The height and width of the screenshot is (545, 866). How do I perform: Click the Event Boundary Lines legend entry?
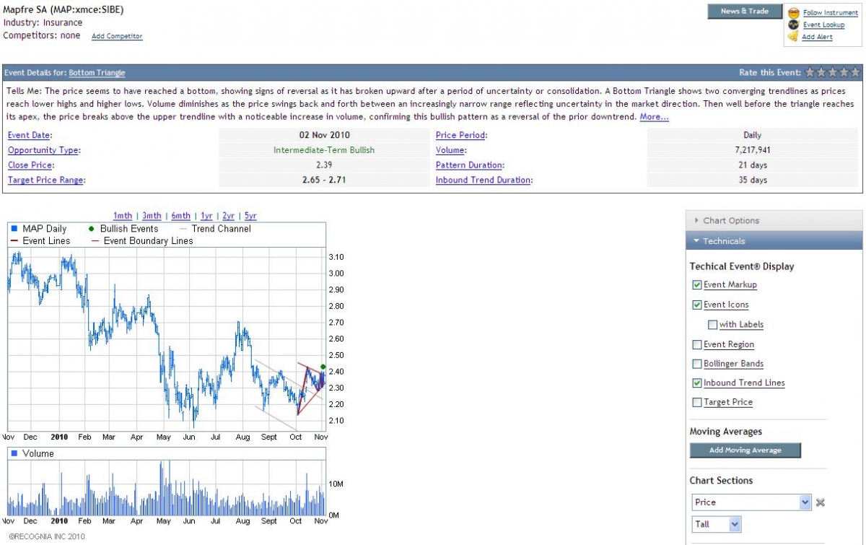click(142, 241)
